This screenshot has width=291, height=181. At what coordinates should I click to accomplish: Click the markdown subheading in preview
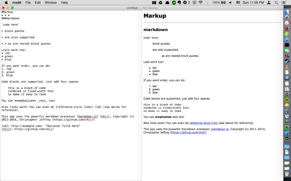156,30
